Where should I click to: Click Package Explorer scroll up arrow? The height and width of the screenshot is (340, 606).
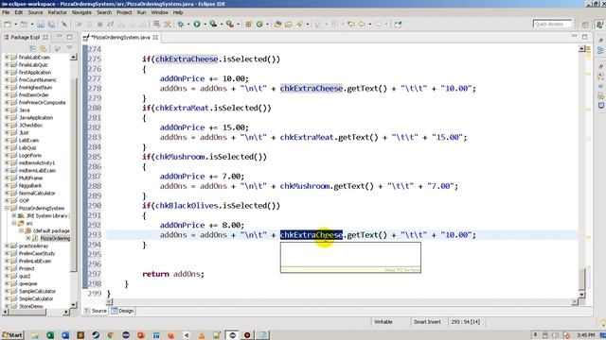(x=74, y=58)
